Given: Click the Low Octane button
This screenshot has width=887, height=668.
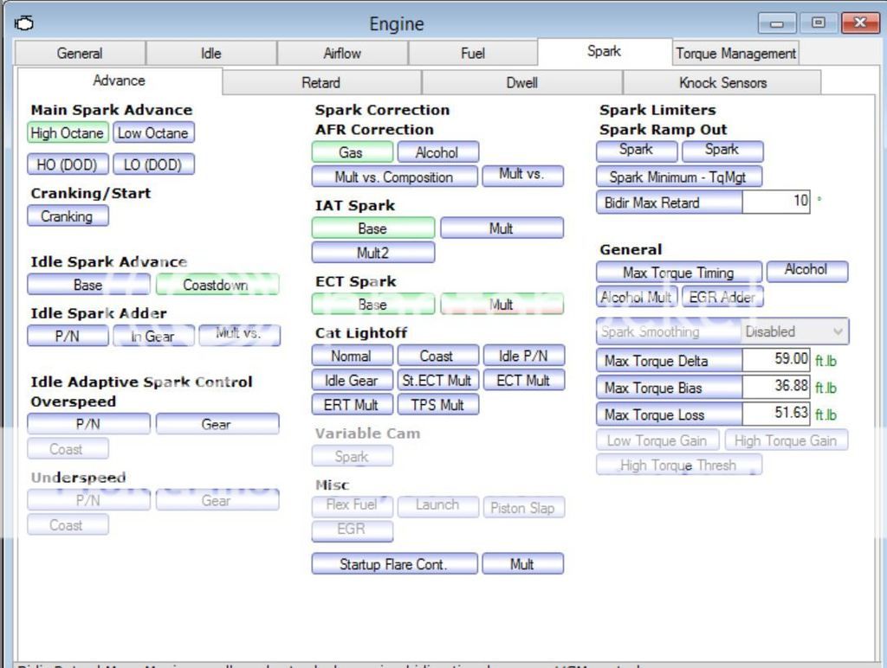Looking at the screenshot, I should [x=153, y=133].
